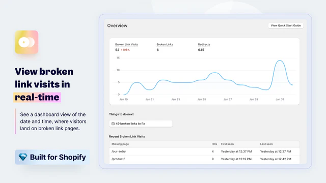Click the pink and yellow app logo icon
Image resolution: width=326 pixels, height=183 pixels.
(26, 42)
